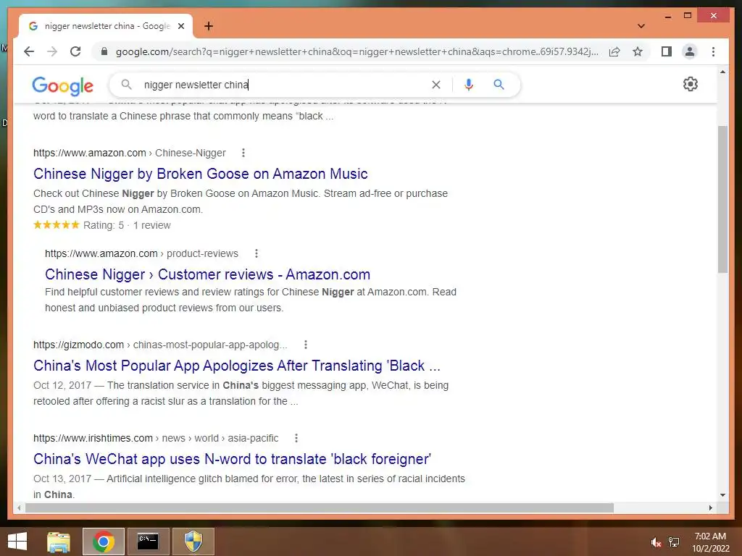
Task: Open Google quick settings gear
Action: [691, 84]
